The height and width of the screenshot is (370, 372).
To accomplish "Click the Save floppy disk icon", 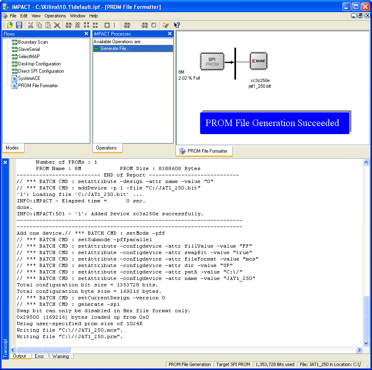I will coord(19,25).
